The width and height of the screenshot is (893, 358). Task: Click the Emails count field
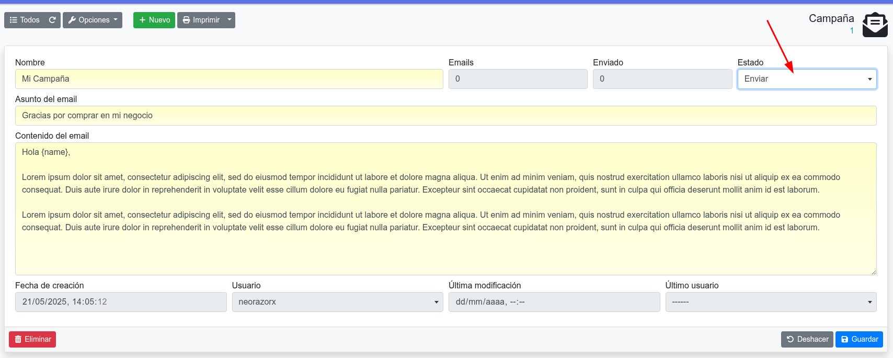518,79
